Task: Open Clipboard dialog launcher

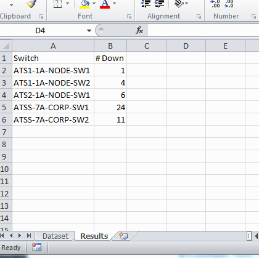Action: (41, 17)
